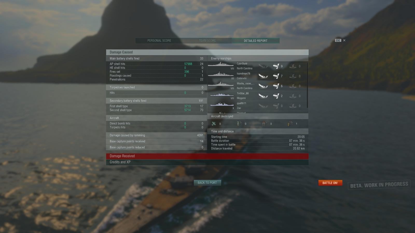This screenshot has height=233, width=415.
Task: Click TinStar_68's Mogami ship silhouette
Action: pyautogui.click(x=222, y=94)
